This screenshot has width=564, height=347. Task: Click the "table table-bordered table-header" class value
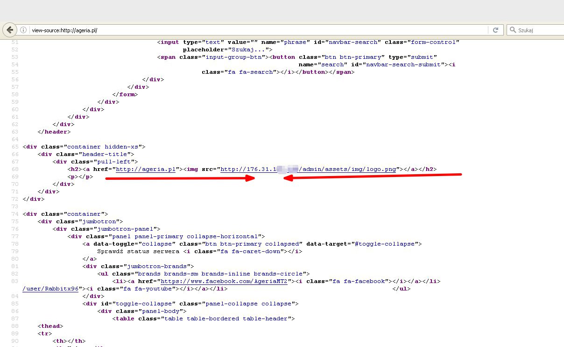228,319
